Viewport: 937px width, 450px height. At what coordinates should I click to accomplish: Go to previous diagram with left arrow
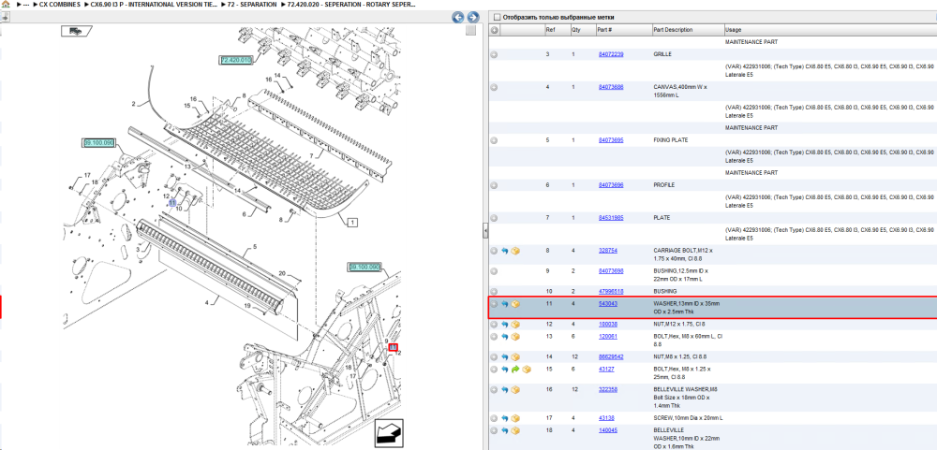458,17
